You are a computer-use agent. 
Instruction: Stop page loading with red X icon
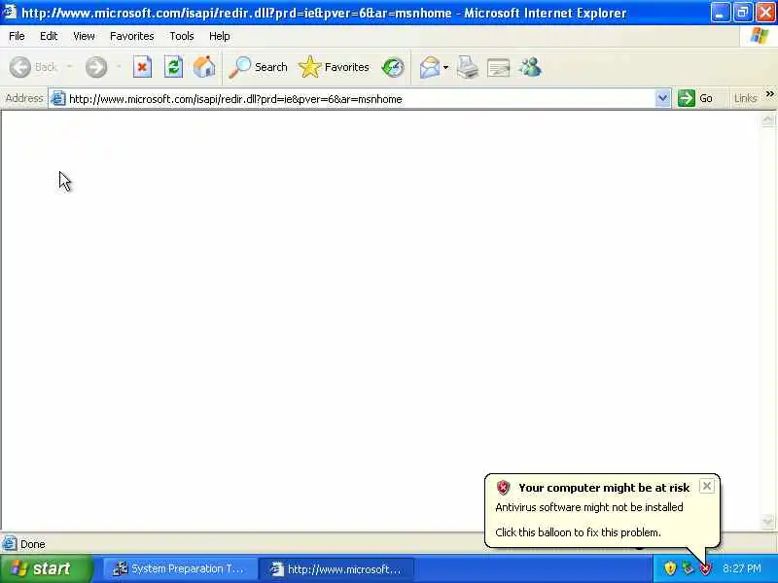(x=142, y=67)
